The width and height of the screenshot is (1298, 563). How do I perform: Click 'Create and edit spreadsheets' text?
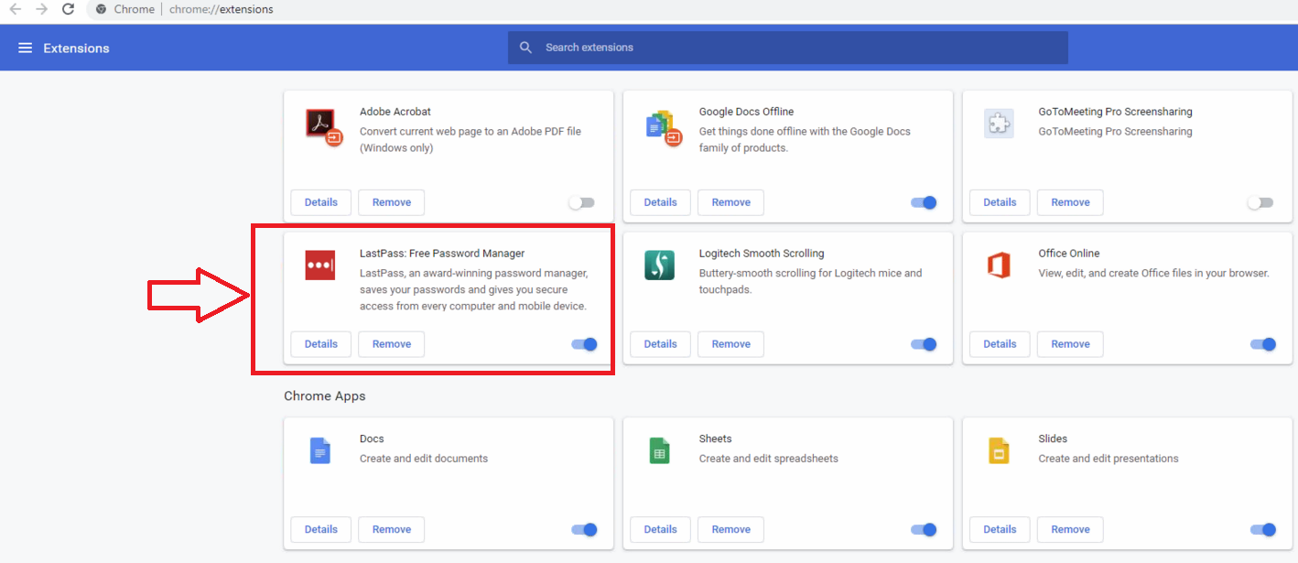pos(769,459)
